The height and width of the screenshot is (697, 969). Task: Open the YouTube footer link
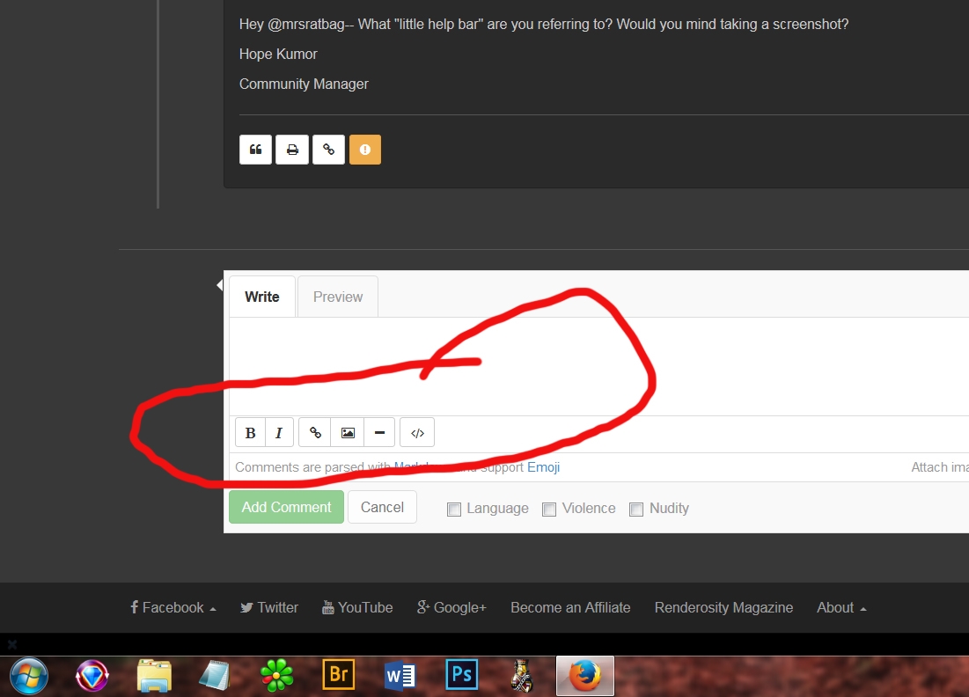pyautogui.click(x=357, y=607)
